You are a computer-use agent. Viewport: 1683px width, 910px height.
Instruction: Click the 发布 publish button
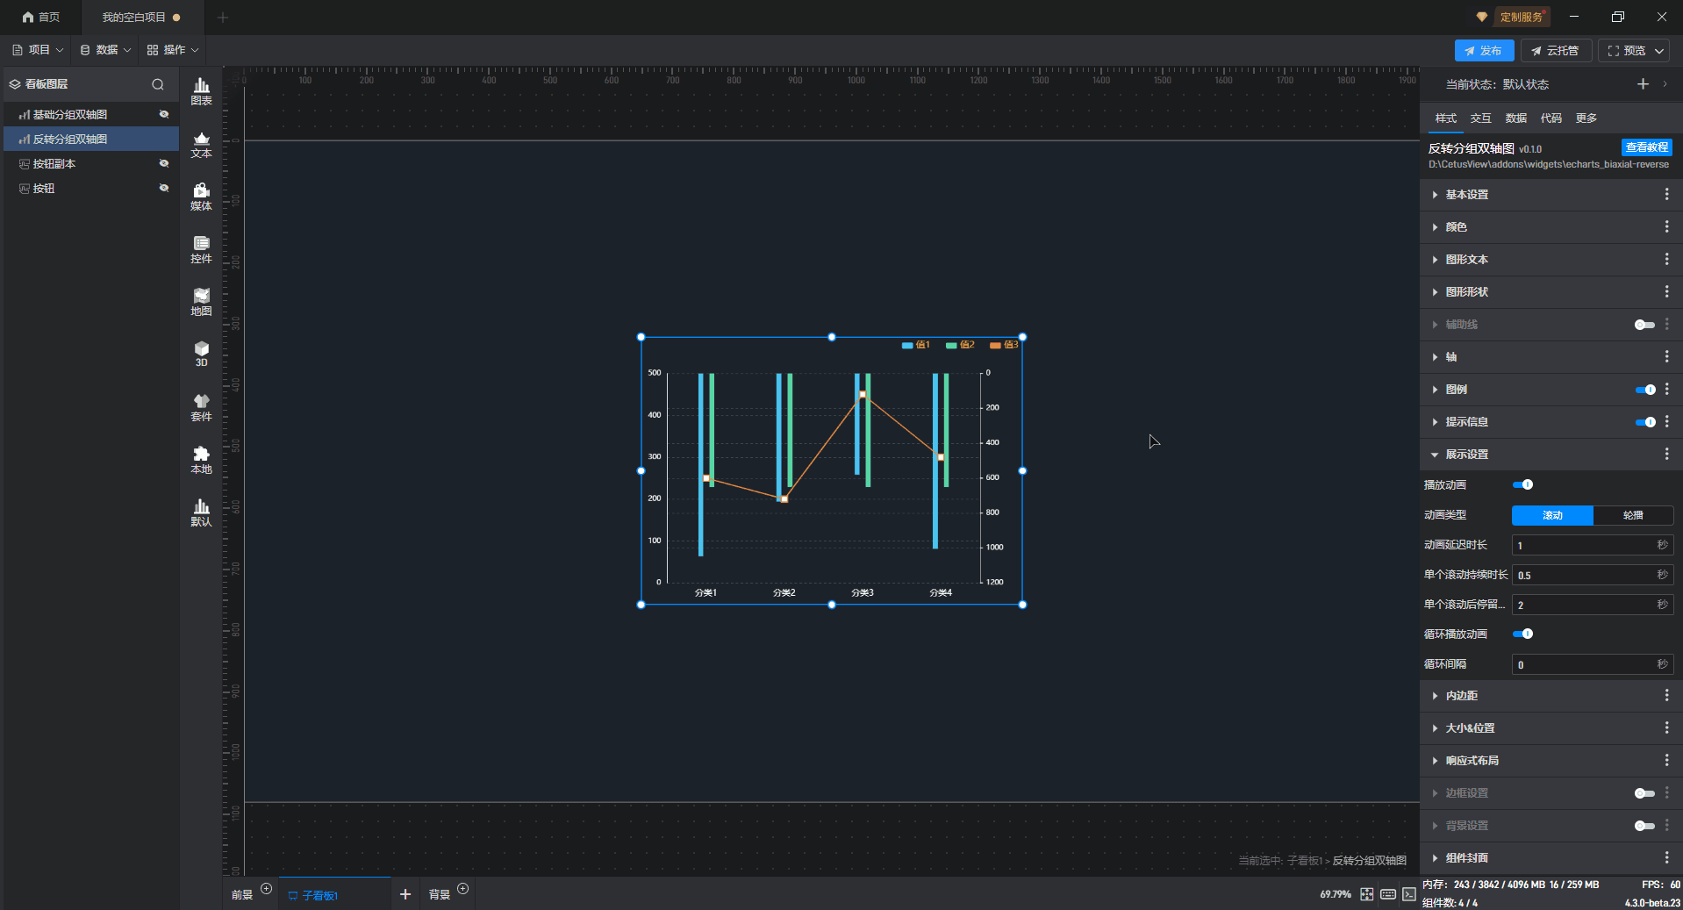pyautogui.click(x=1483, y=51)
